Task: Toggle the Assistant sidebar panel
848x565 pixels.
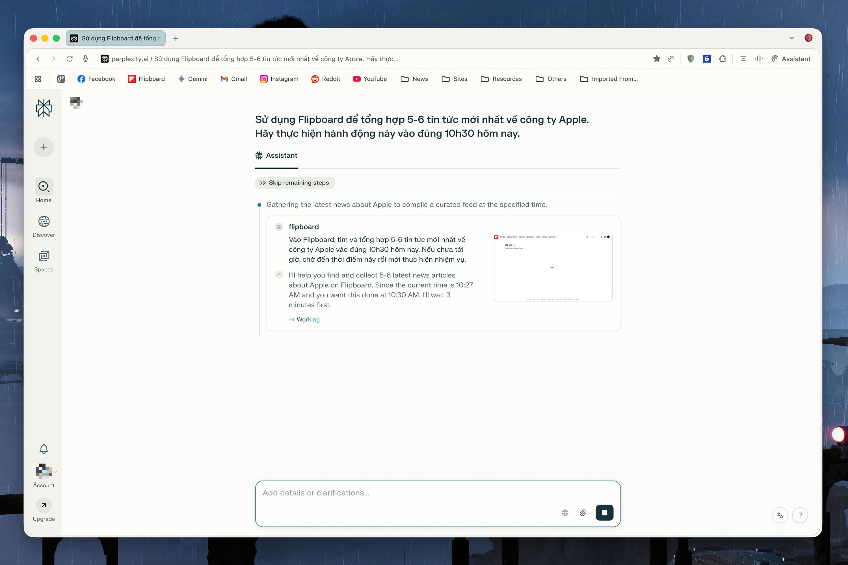Action: tap(791, 59)
